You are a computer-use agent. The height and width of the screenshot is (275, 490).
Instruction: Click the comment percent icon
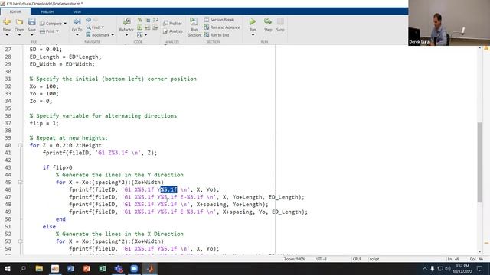[139, 20]
